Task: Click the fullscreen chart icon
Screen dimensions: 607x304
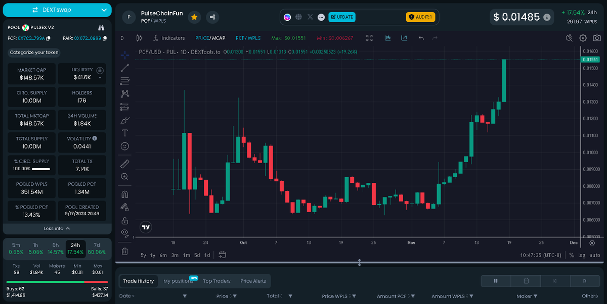Action: point(369,38)
